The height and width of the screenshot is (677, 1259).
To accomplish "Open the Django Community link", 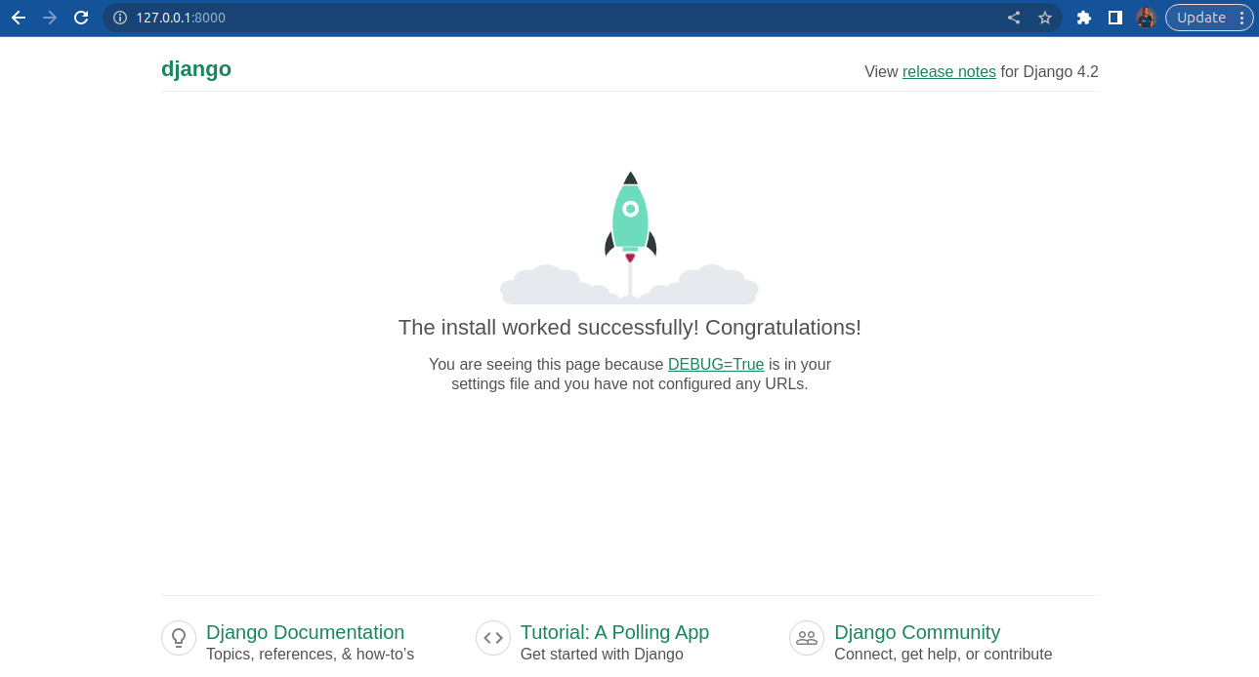I will click(917, 632).
